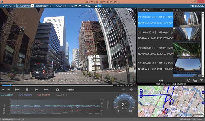Stop video playback
This screenshot has height=121, width=205.
(x=27, y=90)
